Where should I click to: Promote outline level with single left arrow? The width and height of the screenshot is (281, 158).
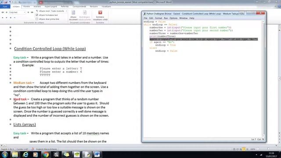pos(7,12)
